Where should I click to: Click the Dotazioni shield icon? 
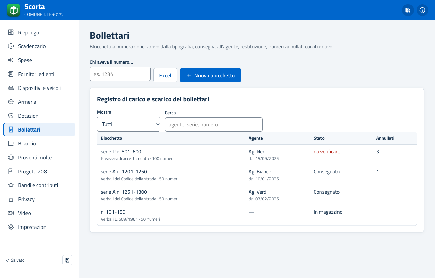pos(11,116)
